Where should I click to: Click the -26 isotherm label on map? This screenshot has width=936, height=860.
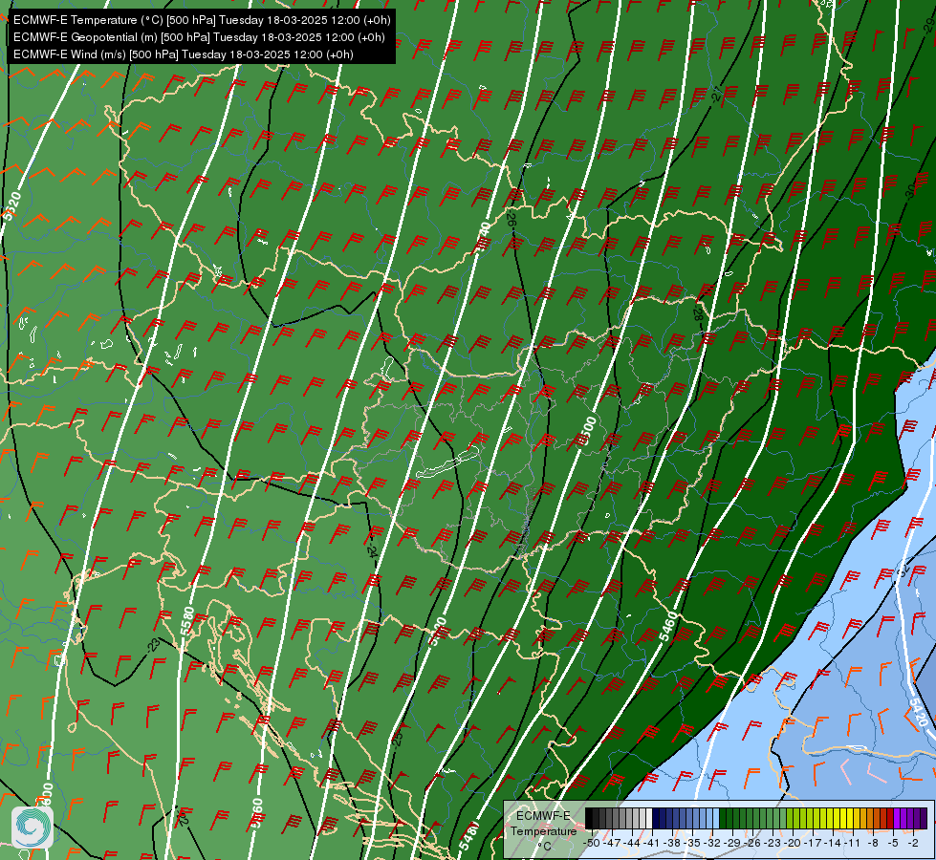511,219
